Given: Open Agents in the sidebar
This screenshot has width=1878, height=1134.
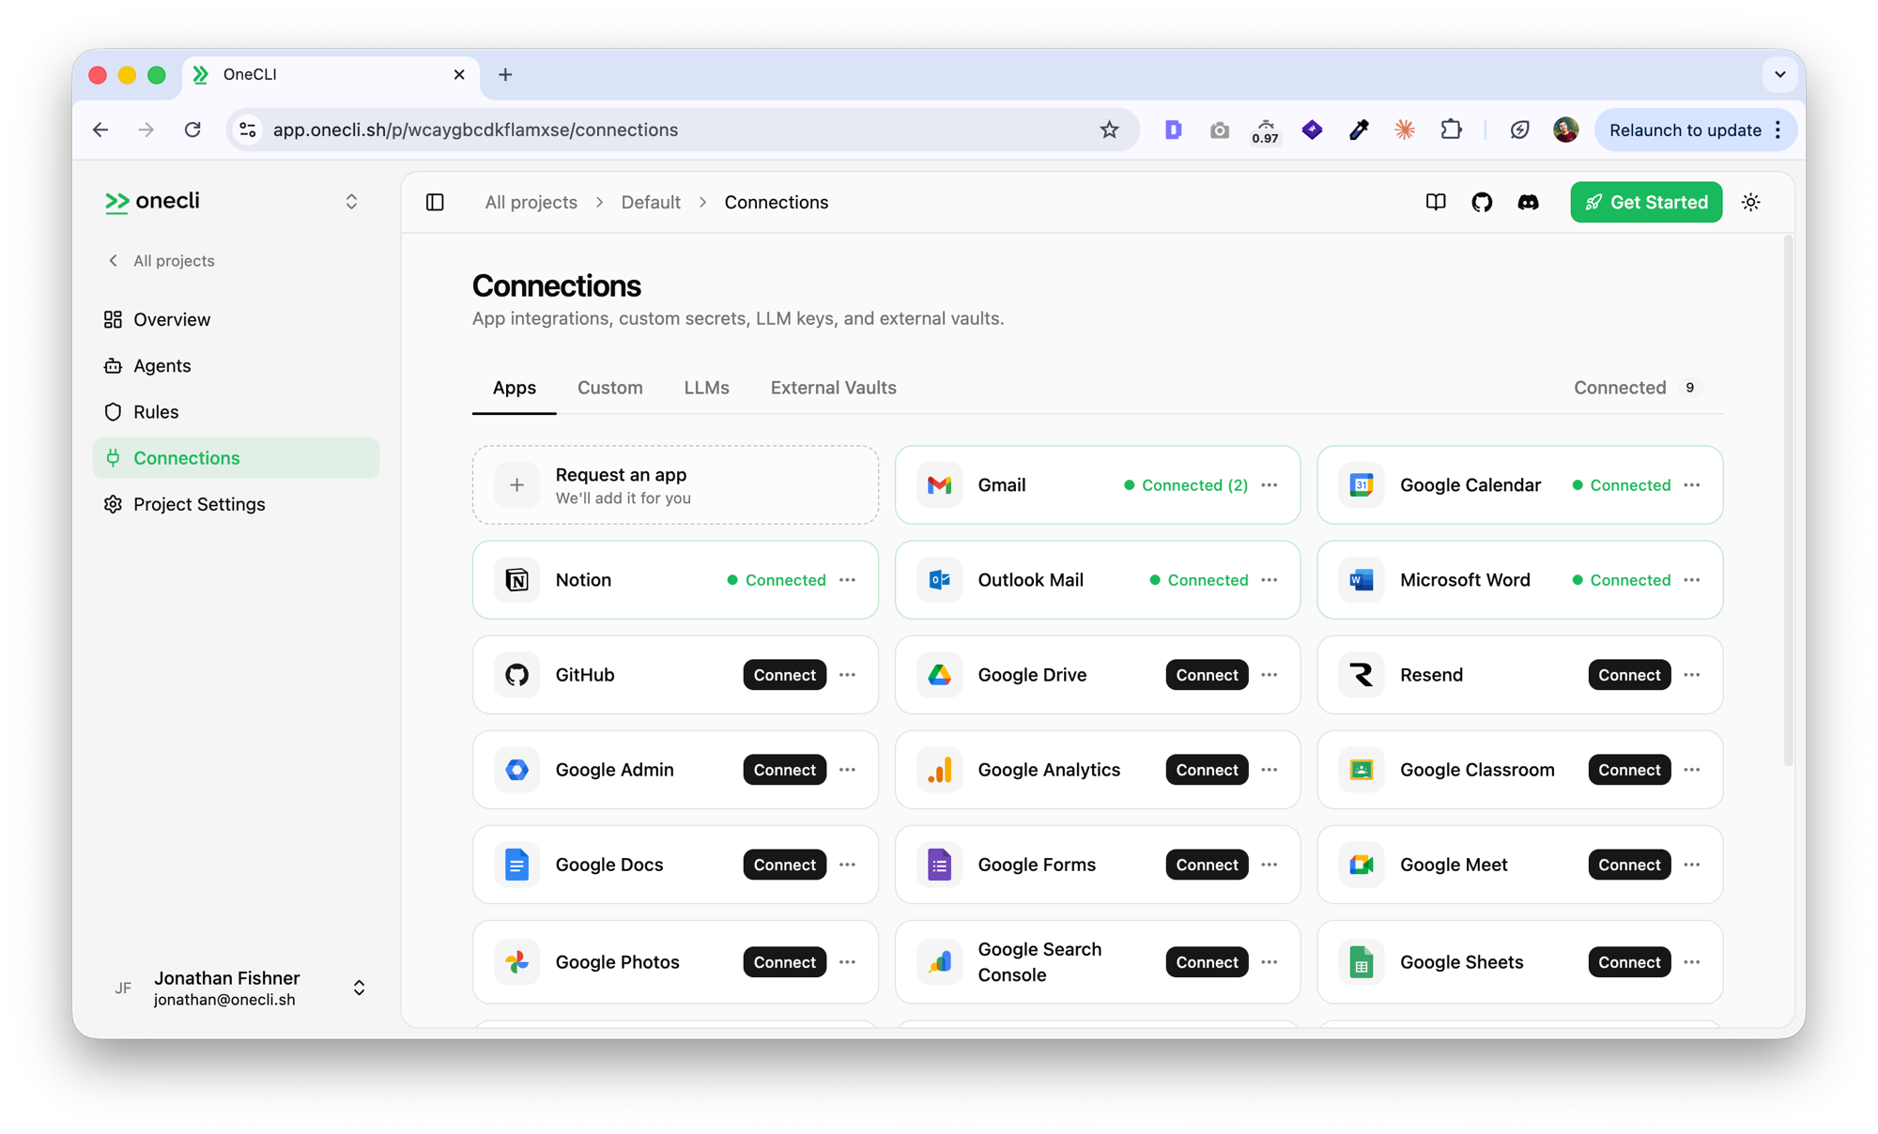Looking at the screenshot, I should tap(236, 366).
